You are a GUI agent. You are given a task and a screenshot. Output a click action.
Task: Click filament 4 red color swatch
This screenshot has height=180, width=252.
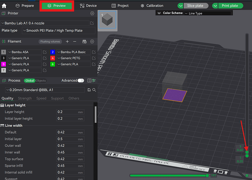53,58
